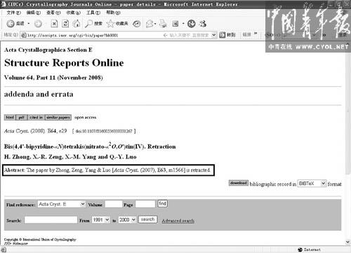
Task: Go to the Home page icon
Action: (77, 23)
